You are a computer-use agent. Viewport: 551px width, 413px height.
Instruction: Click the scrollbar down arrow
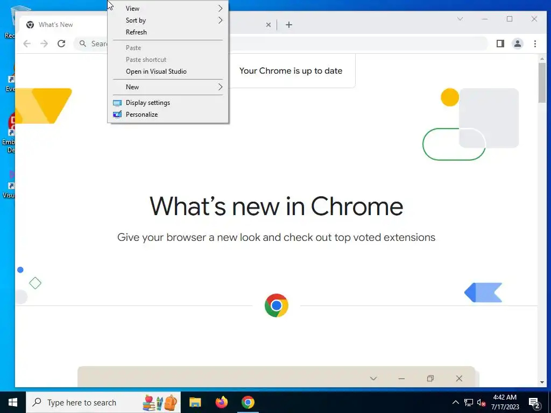pos(542,382)
